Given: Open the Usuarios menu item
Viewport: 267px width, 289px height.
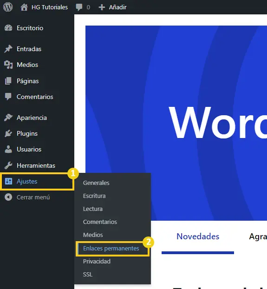Looking at the screenshot, I should tap(29, 149).
